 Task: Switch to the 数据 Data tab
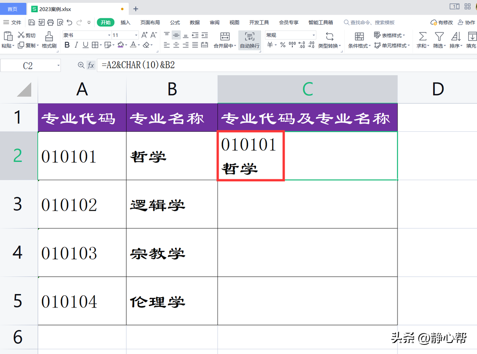tap(195, 23)
